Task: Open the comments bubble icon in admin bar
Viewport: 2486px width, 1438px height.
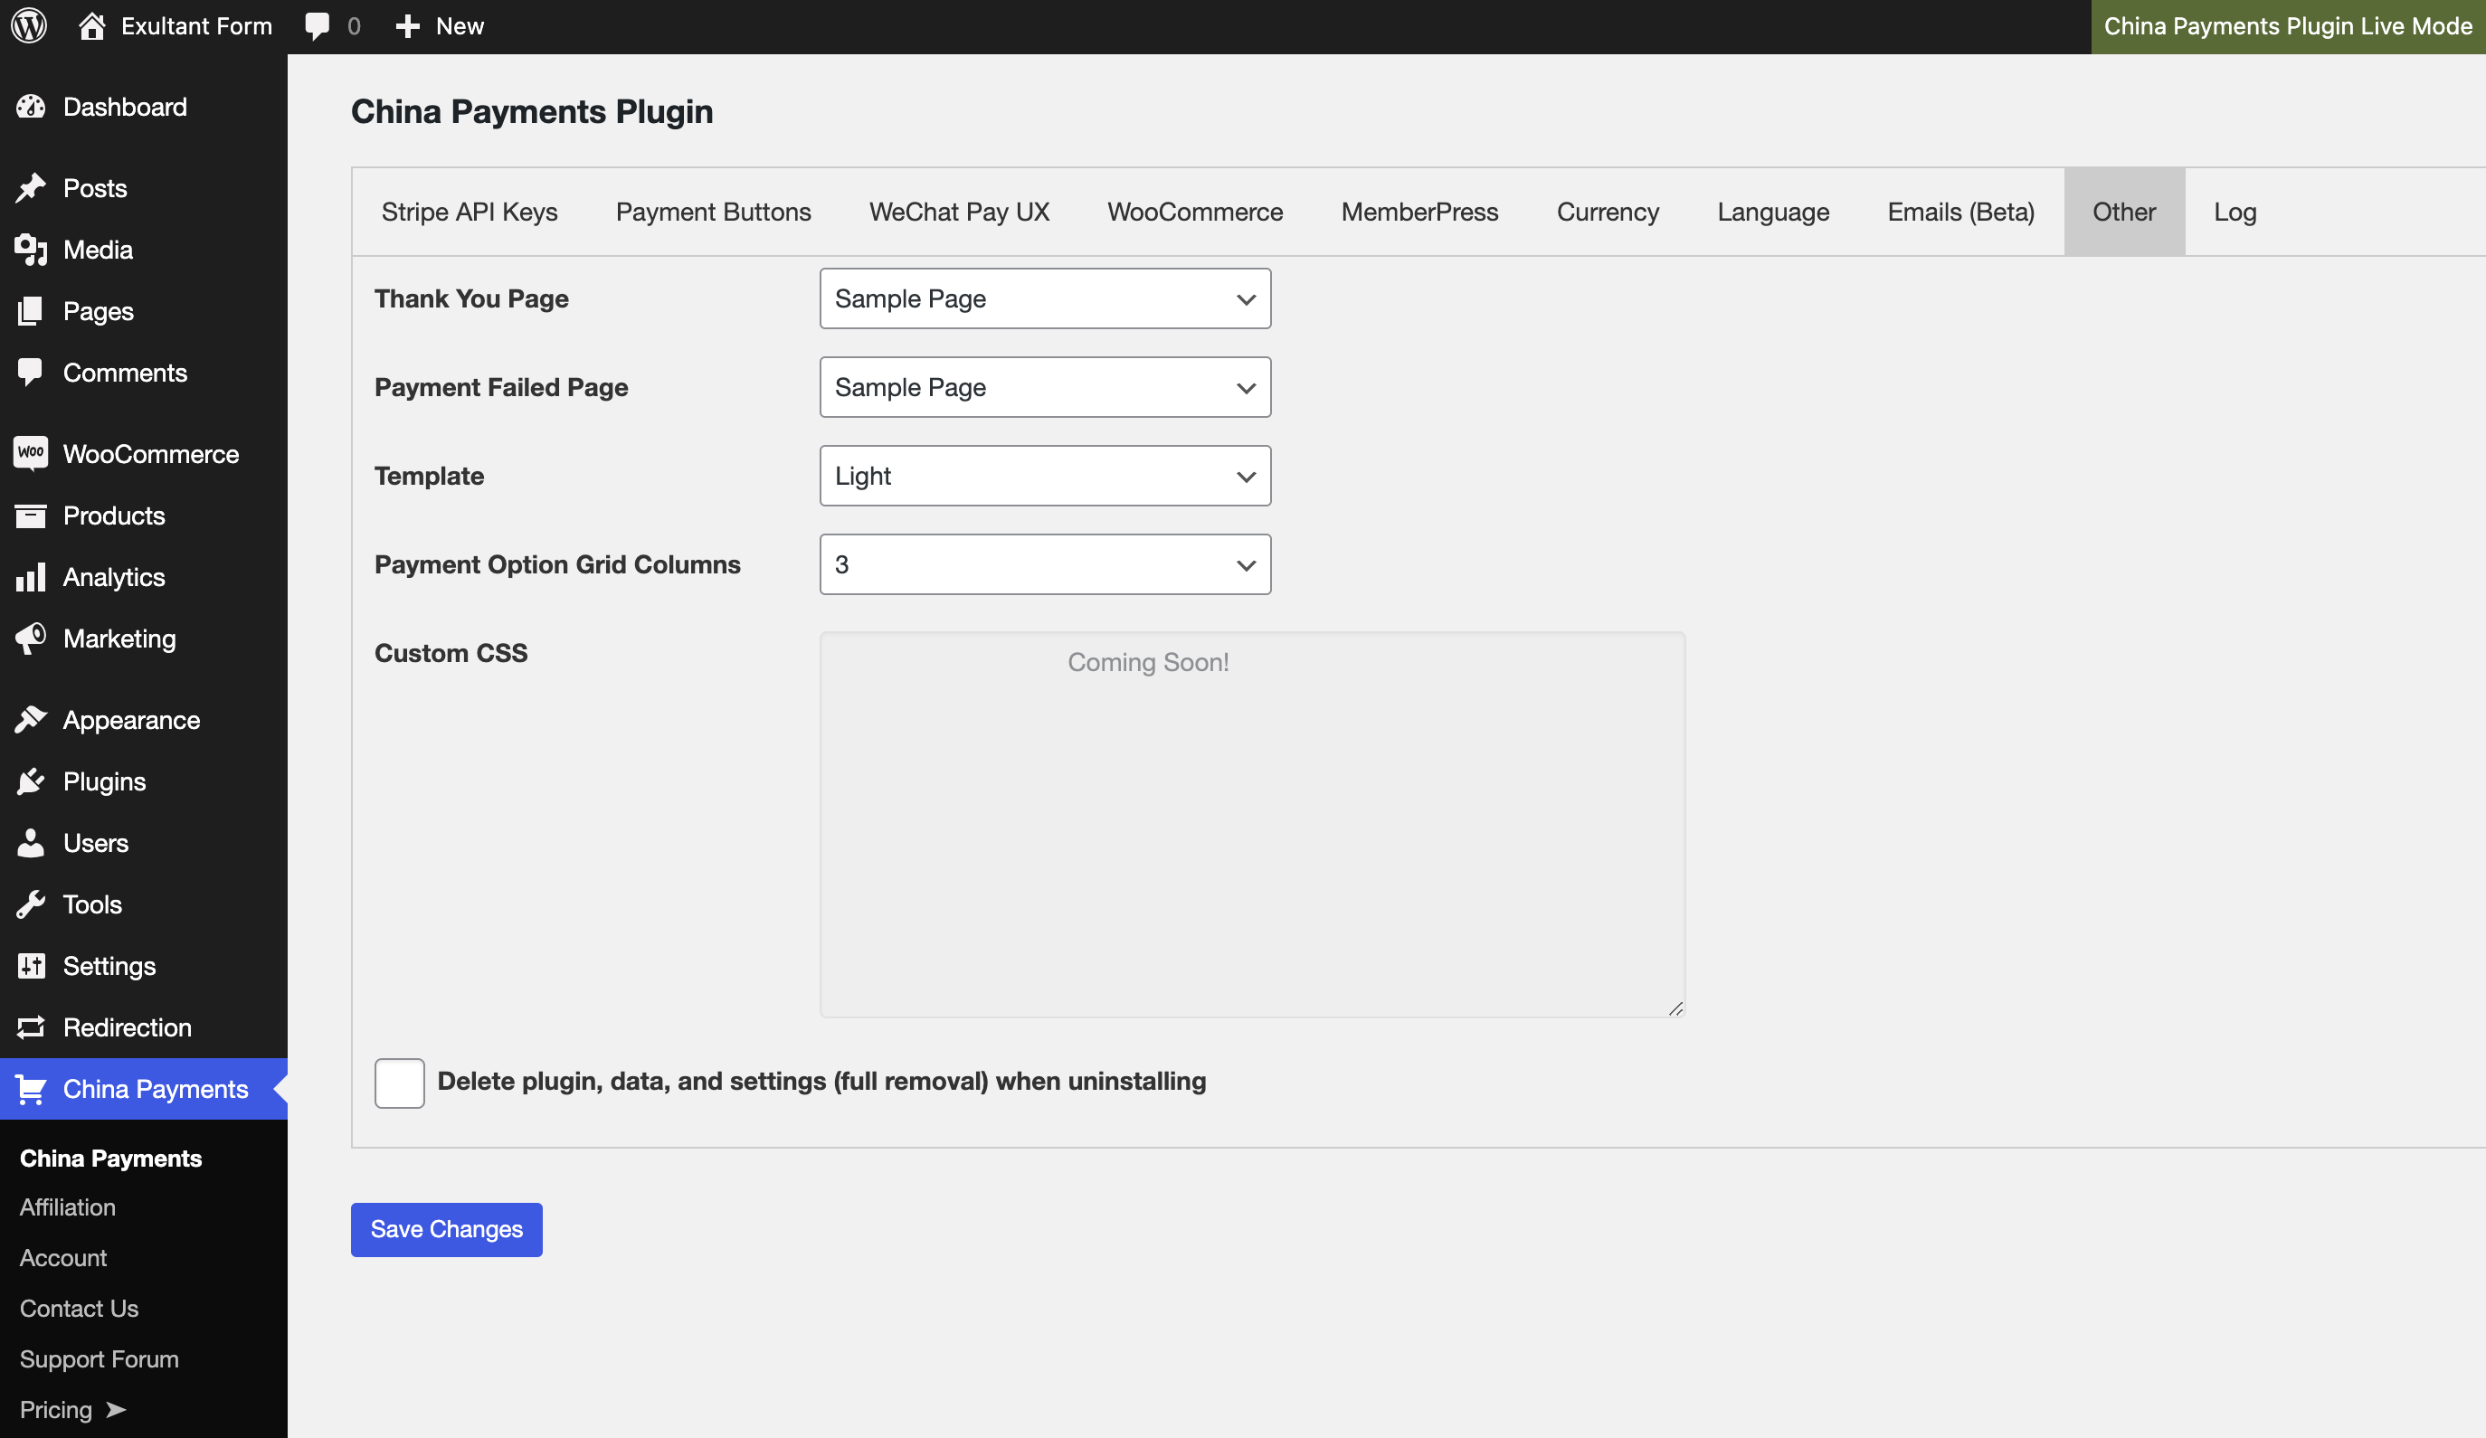Action: pos(317,26)
